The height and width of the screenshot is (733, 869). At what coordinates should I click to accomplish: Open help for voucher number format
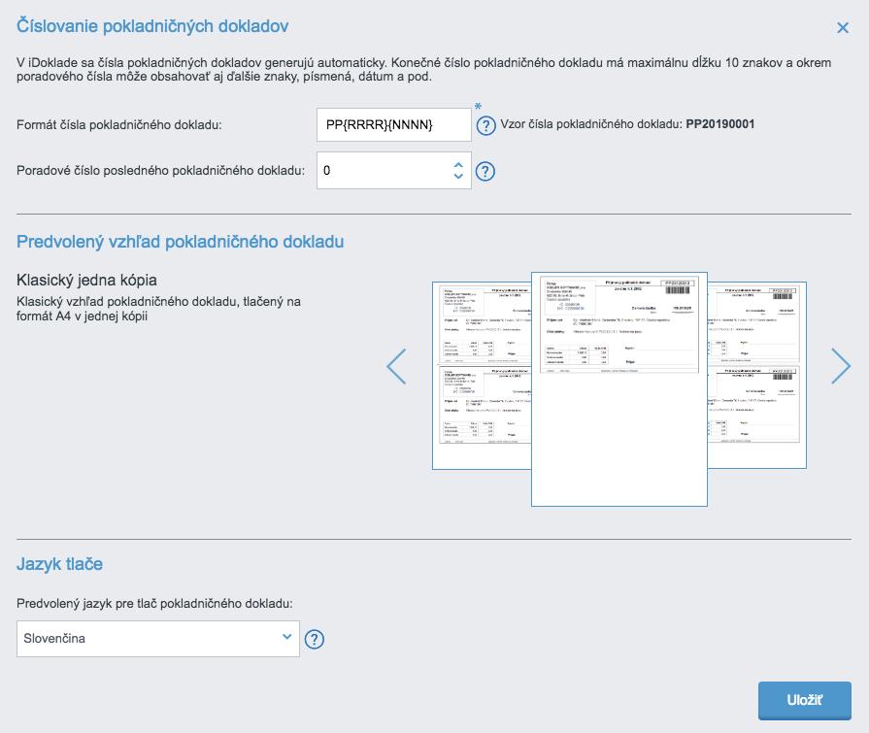click(x=486, y=125)
